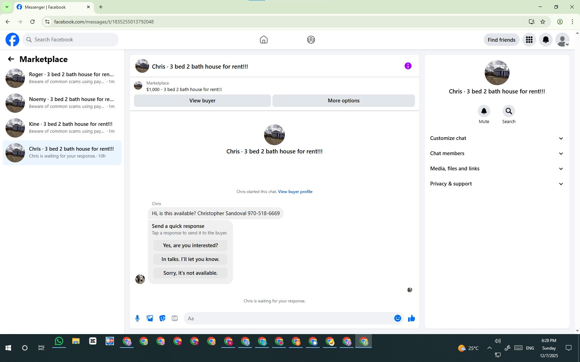Expand the Privacy & support section

point(497,184)
